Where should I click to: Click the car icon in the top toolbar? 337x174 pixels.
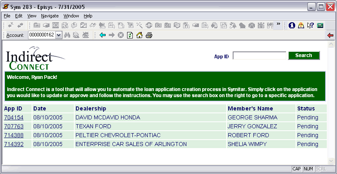(x=93, y=25)
